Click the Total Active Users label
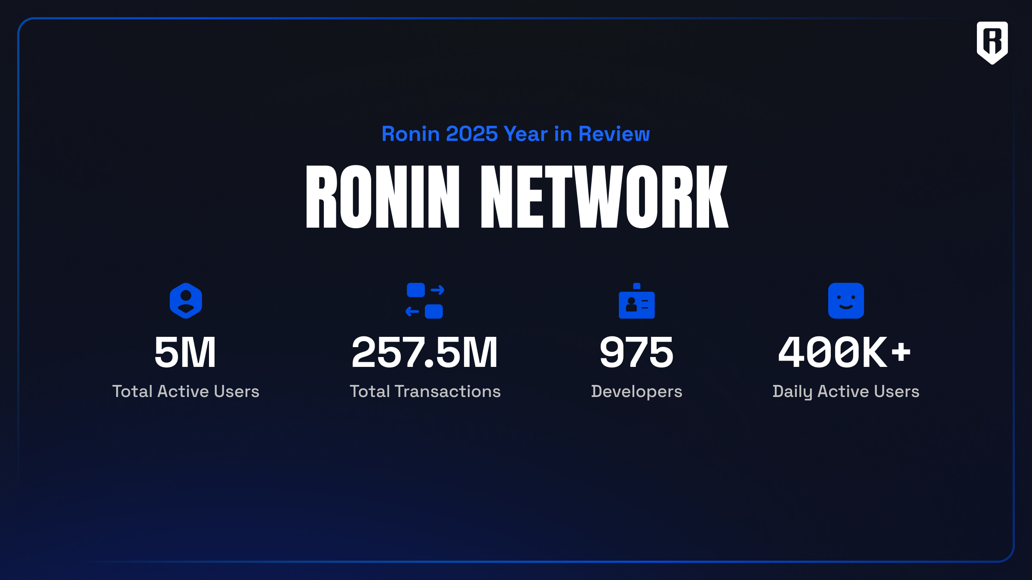The image size is (1032, 580). point(186,391)
